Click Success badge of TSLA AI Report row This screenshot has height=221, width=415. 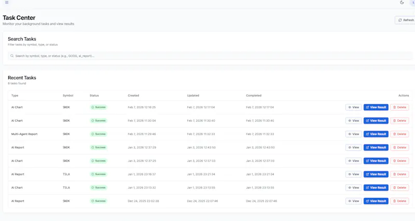click(99, 174)
